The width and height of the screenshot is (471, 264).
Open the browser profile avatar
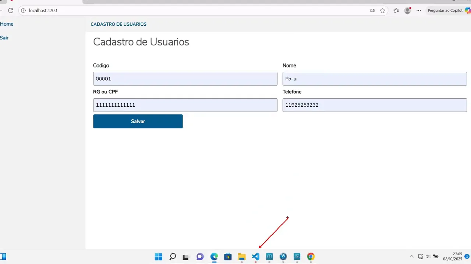tap(407, 11)
